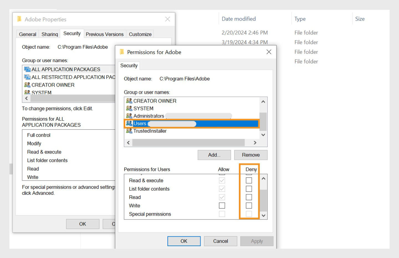Click the TrustedInstaller user icon
399x258 pixels.
(129, 131)
